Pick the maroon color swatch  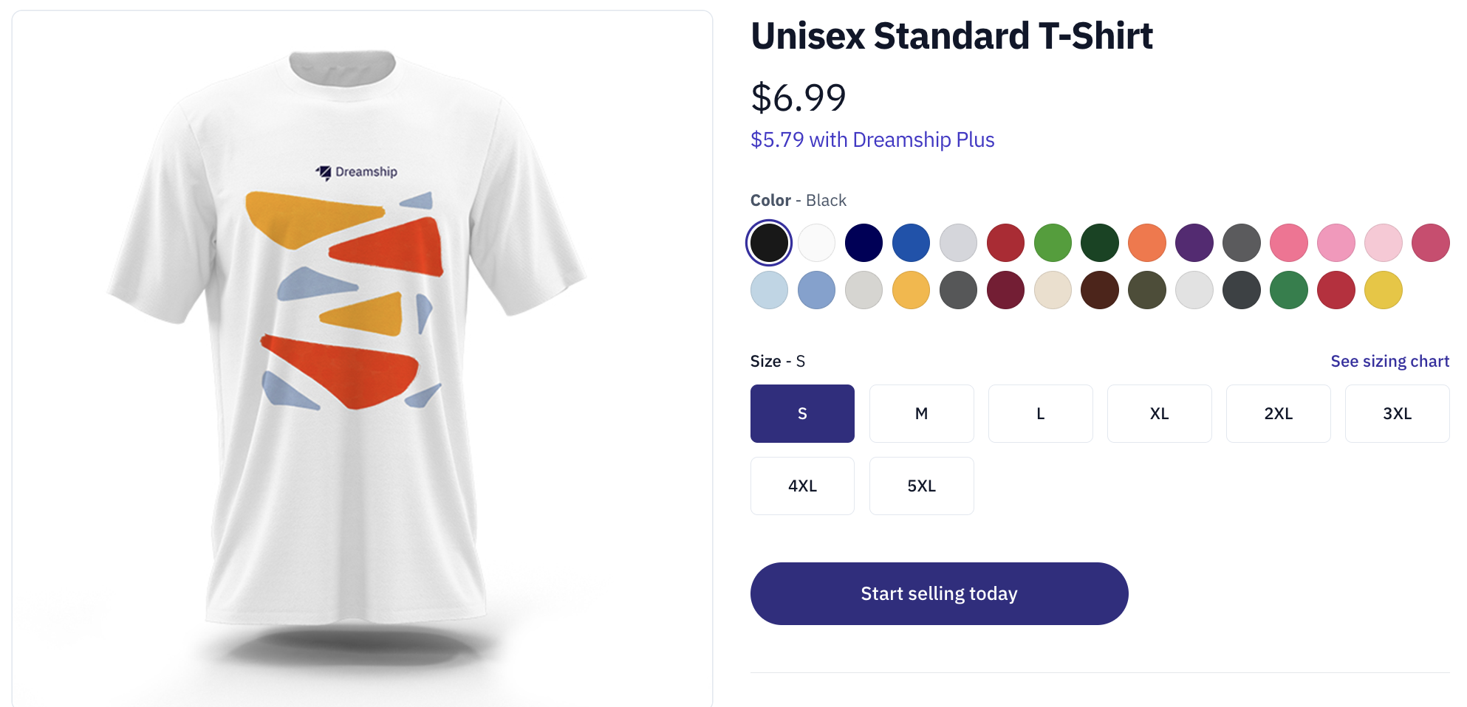(1005, 290)
